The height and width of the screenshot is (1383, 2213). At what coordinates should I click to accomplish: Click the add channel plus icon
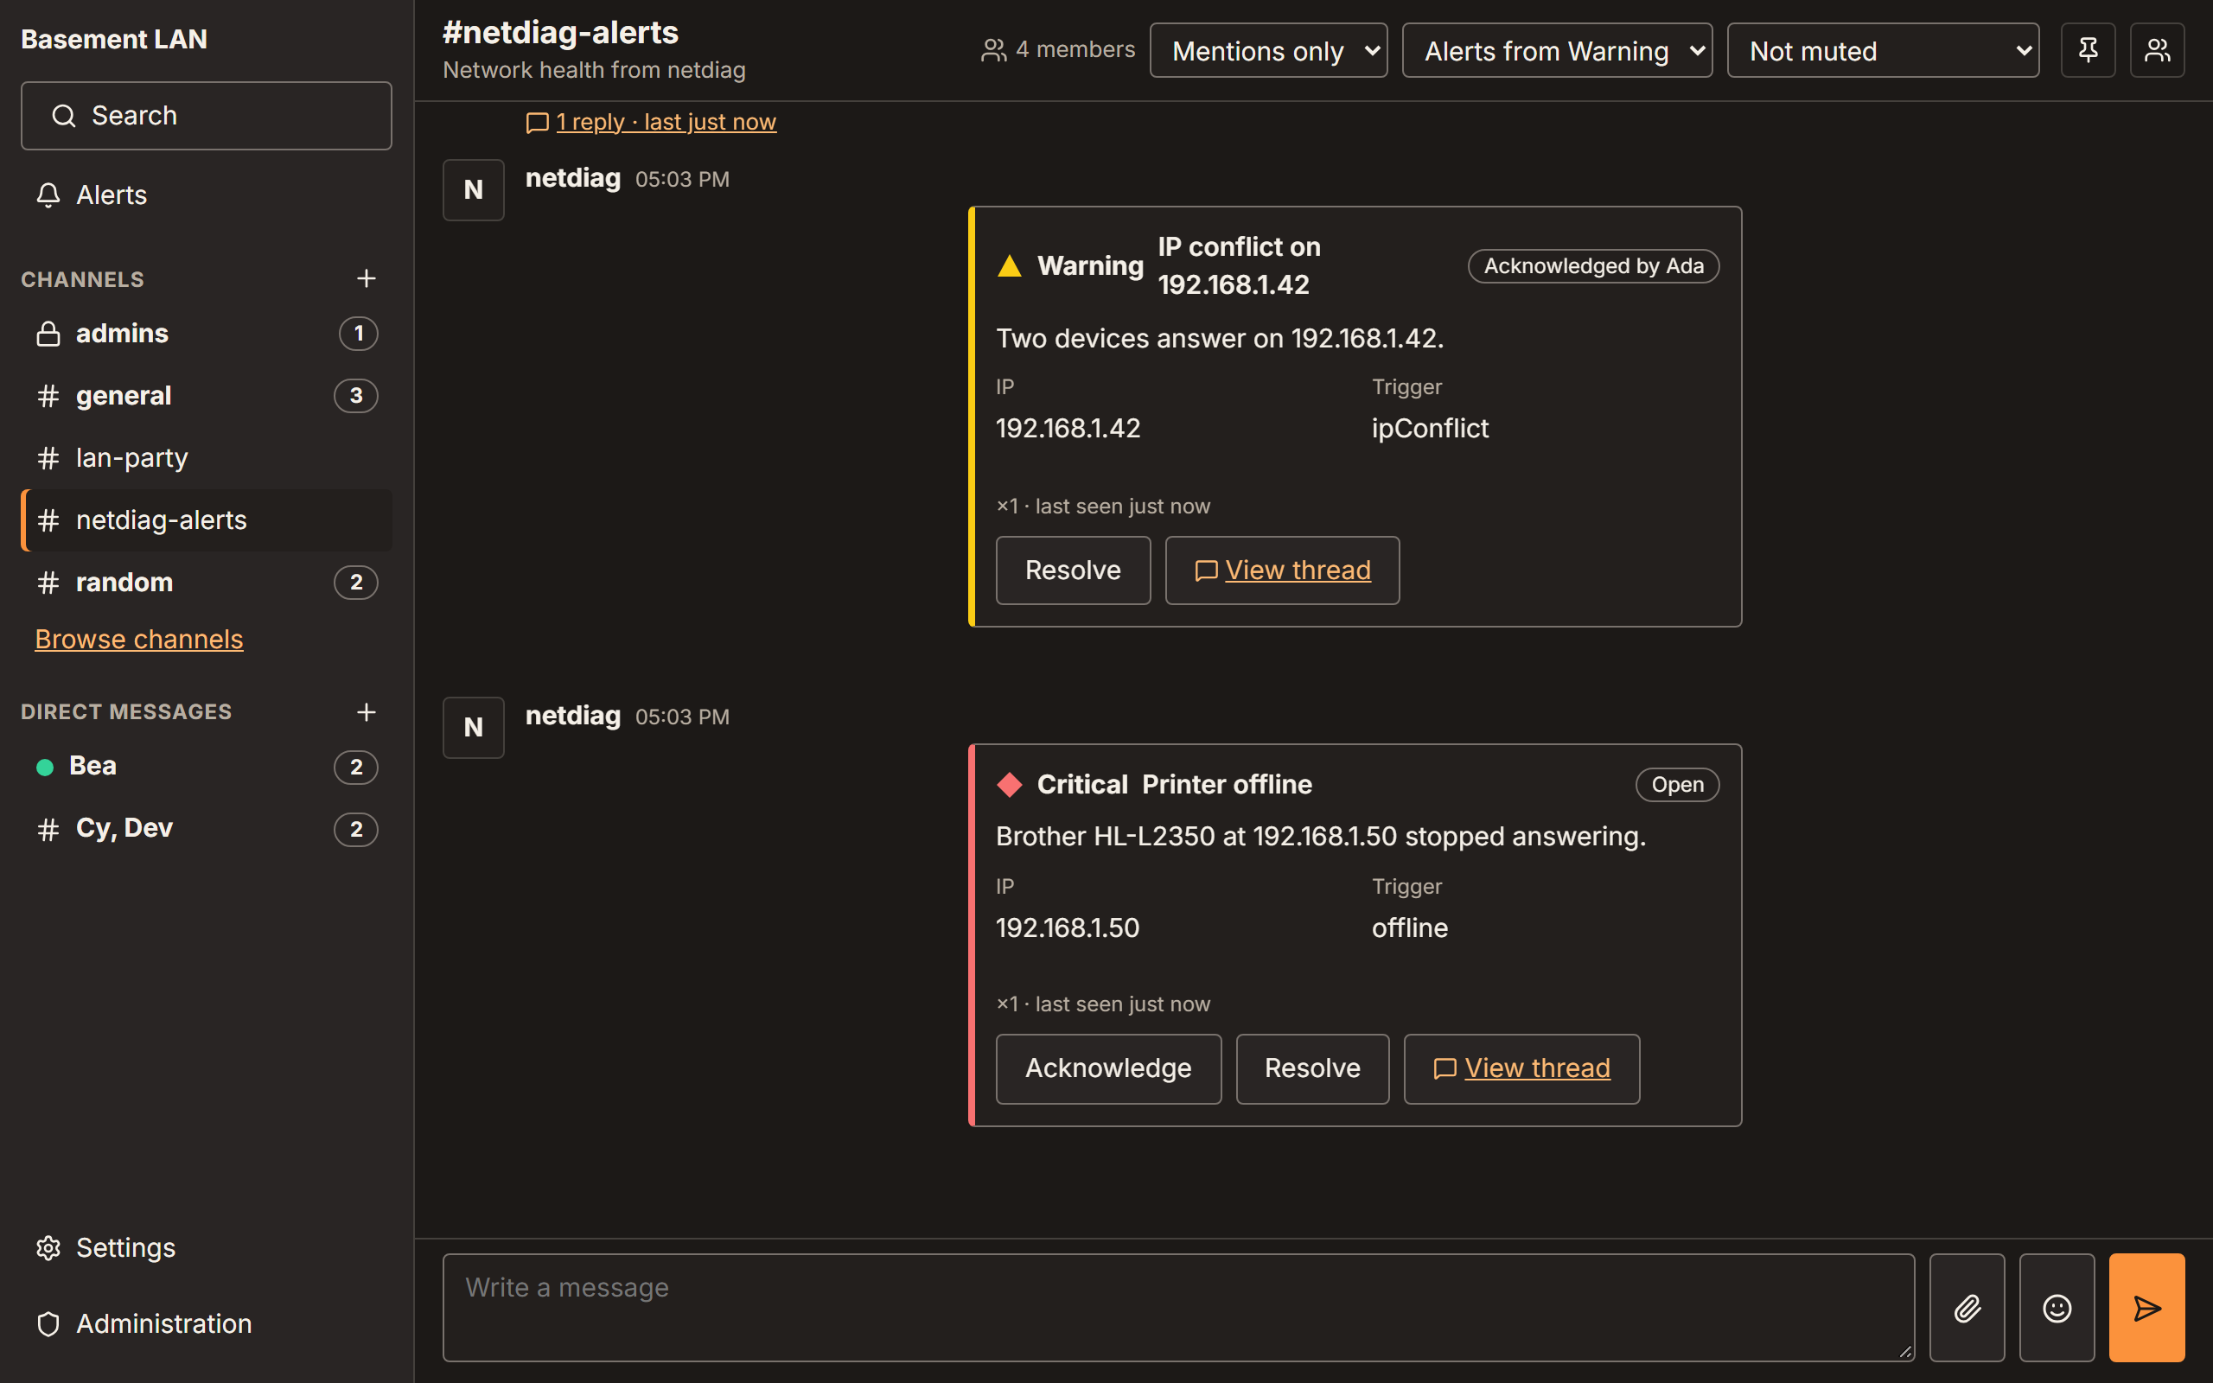tap(366, 278)
